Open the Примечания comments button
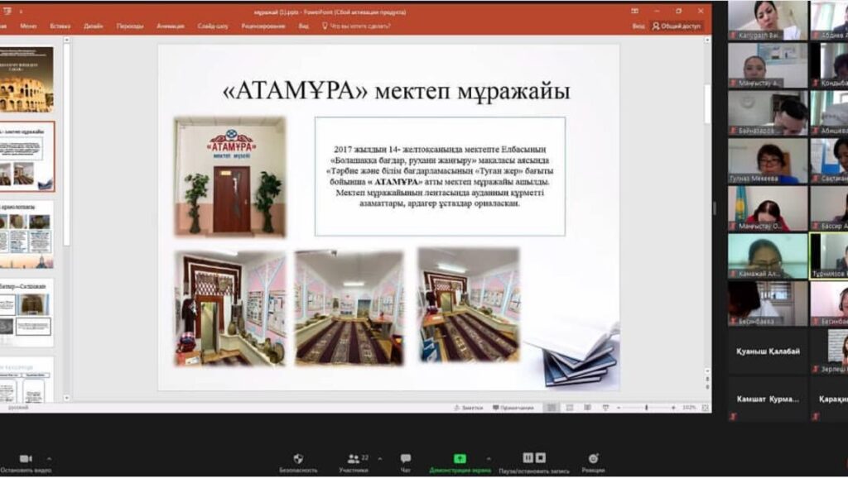Screen dimensions: 848x478 pyautogui.click(x=513, y=408)
